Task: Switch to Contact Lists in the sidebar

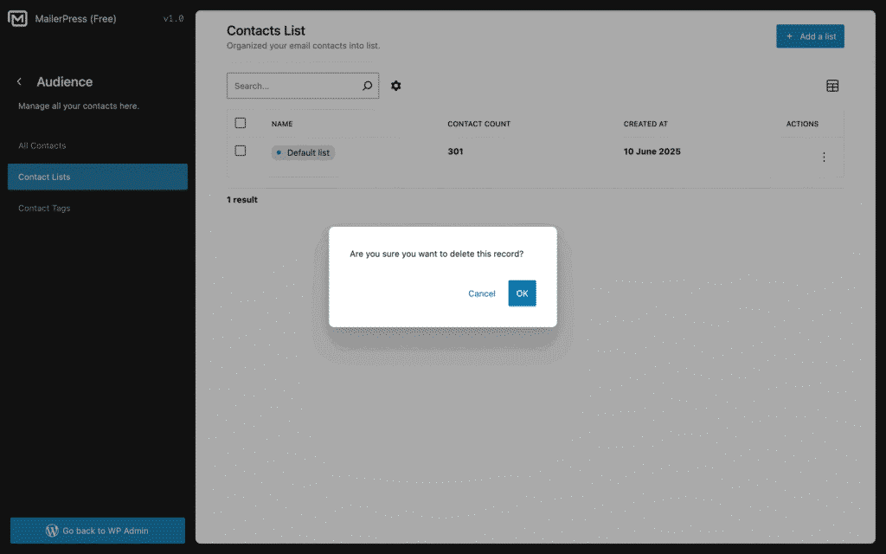Action: click(x=43, y=177)
